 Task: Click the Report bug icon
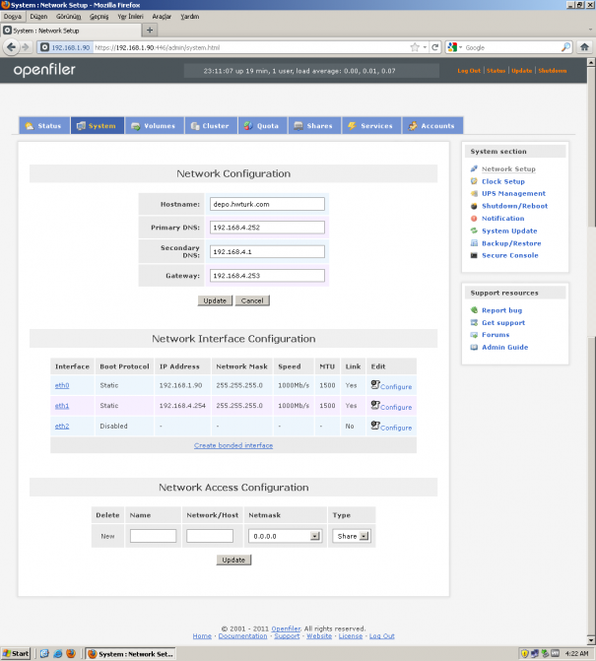[x=474, y=310]
